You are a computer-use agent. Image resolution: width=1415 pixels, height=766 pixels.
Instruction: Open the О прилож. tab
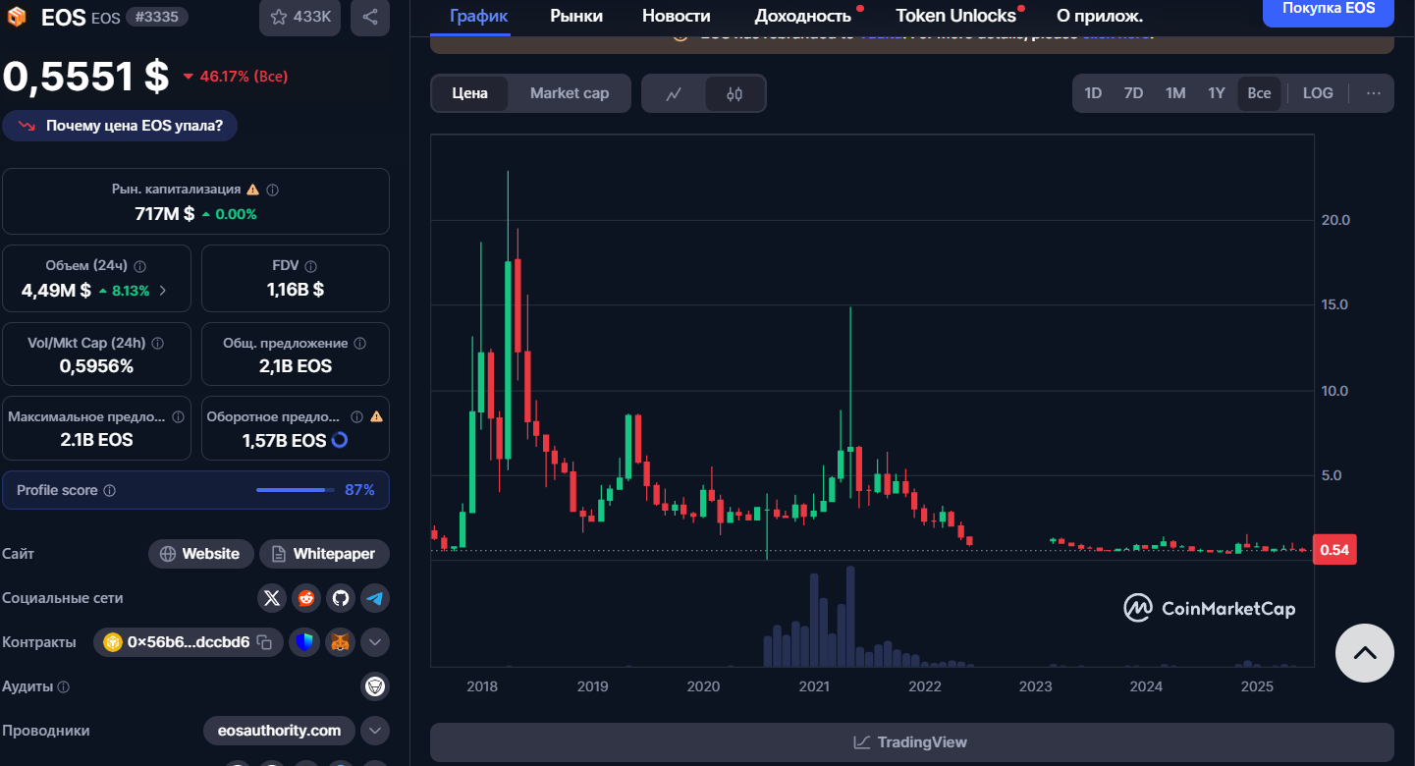point(1100,16)
